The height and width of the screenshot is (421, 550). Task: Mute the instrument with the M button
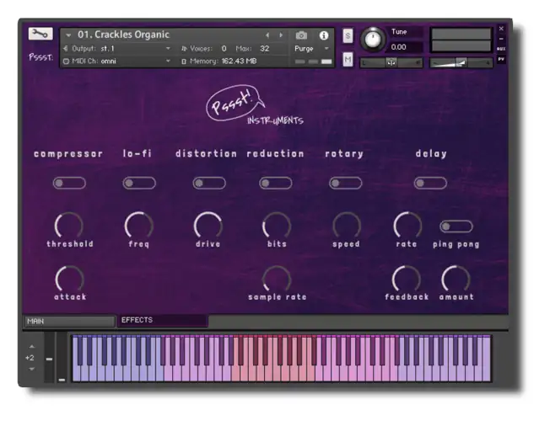click(x=348, y=60)
